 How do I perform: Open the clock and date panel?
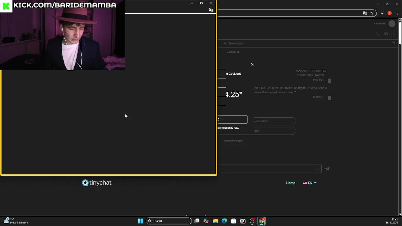tap(392, 221)
